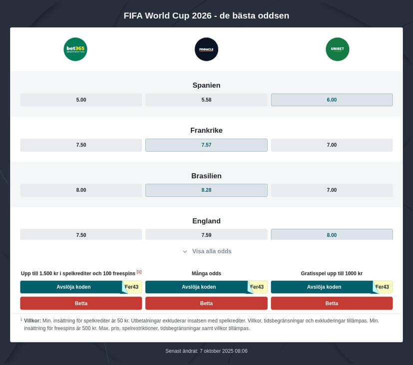Choose Unibet's 8.00 odds for England
This screenshot has width=413, height=365.
[332, 235]
